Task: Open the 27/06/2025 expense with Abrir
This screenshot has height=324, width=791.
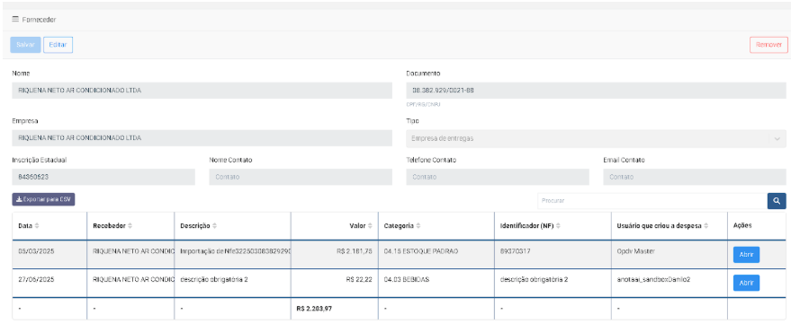Action: [x=746, y=283]
